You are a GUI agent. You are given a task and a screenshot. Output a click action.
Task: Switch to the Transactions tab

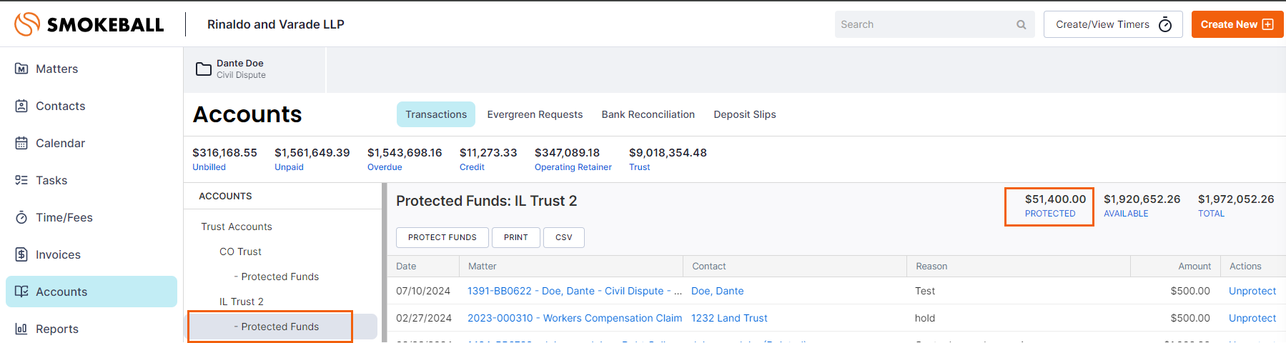pos(436,114)
